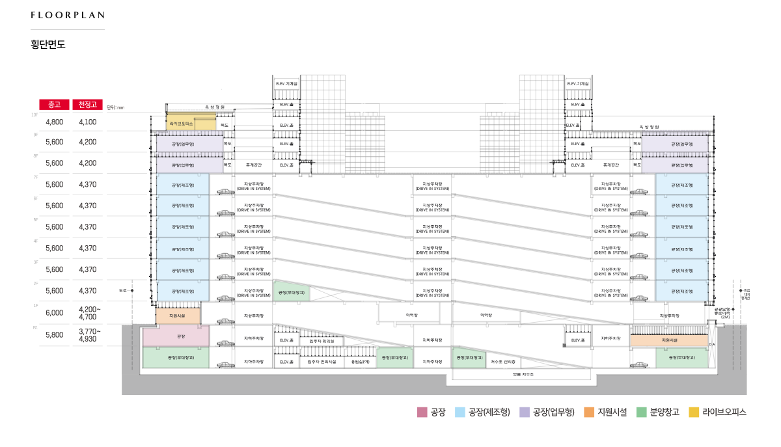Click the 4,800 floor height value

55,122
